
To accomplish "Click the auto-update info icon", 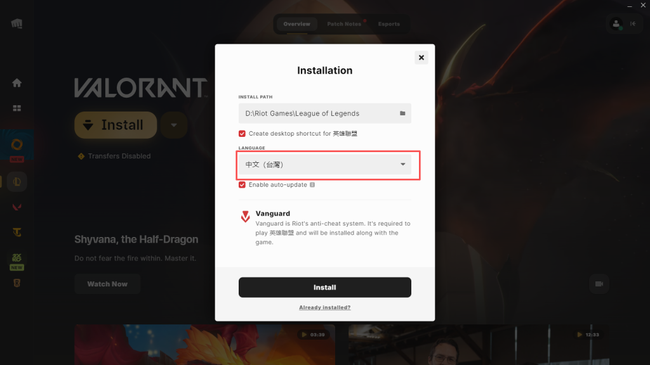I will click(312, 184).
